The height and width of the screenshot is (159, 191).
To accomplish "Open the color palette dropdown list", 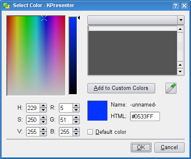I will tap(181, 20).
